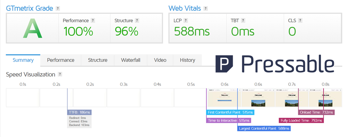
Task: Select the Summary tab
Action: tap(23, 60)
